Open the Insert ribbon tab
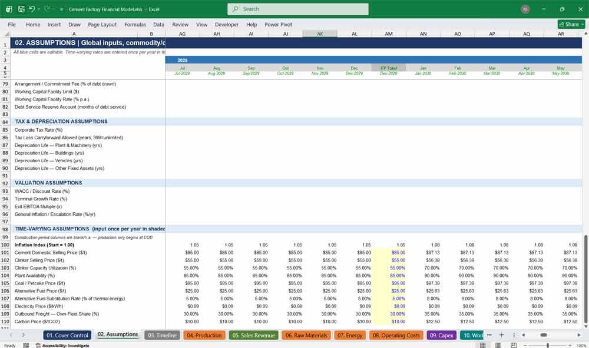Image resolution: width=589 pixels, height=348 pixels. pos(54,24)
